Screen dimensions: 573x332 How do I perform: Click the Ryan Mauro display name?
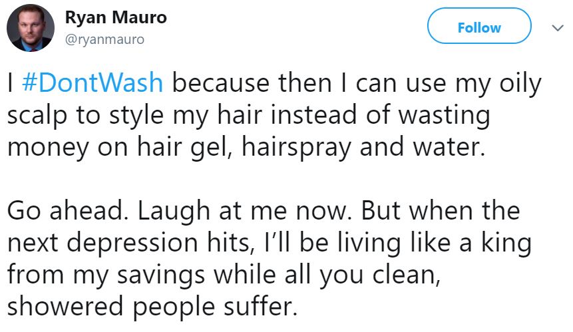pos(116,17)
